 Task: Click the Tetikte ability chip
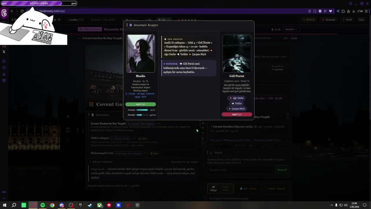coord(237,103)
